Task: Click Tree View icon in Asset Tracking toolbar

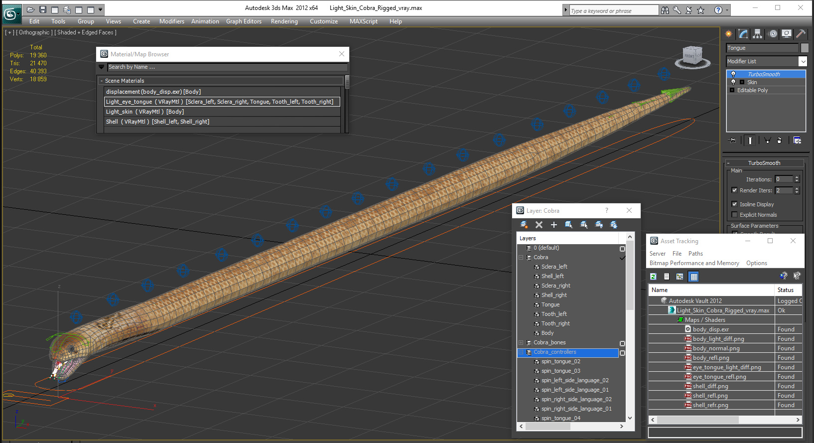Action: pos(680,277)
